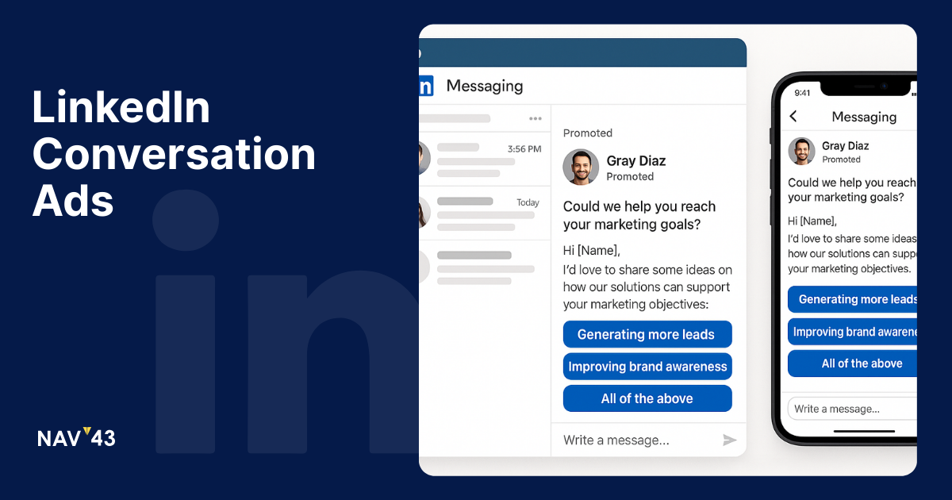Tap the phone's 'Hi [Name],' greeting
This screenshot has height=500, width=952.
[812, 221]
